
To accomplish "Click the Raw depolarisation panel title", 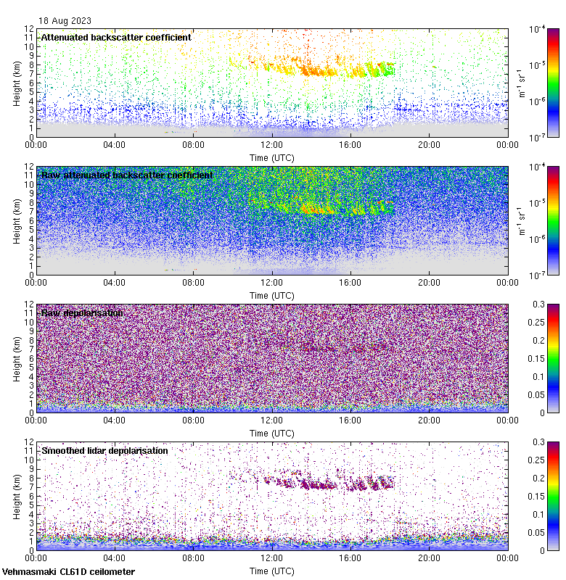I will pyautogui.click(x=82, y=313).
